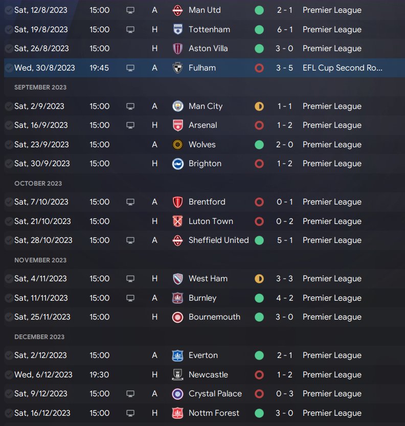
Task: Open the 5 - 1 Sheffield United result
Action: 285,240
